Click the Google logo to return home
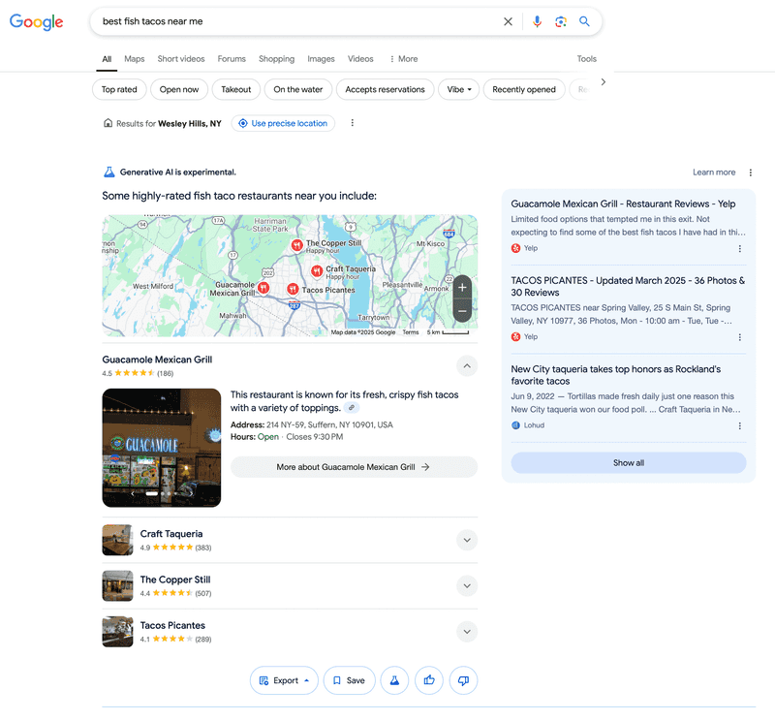Image resolution: width=775 pixels, height=721 pixels. [x=36, y=21]
